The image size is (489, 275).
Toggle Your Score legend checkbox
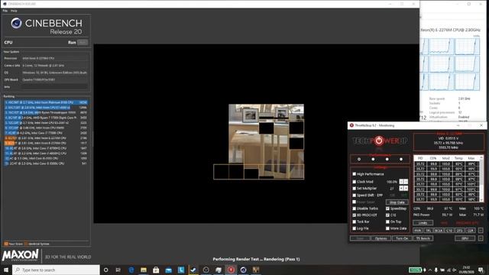click(x=6, y=244)
